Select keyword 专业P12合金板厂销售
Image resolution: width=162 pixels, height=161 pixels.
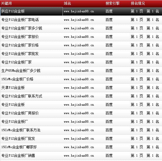(x=18, y=155)
